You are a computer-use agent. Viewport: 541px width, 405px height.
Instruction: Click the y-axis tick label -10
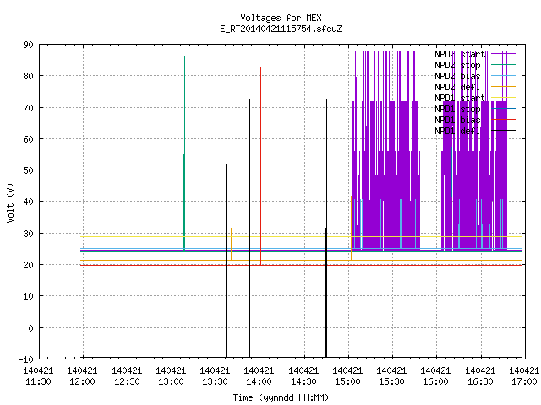point(26,359)
